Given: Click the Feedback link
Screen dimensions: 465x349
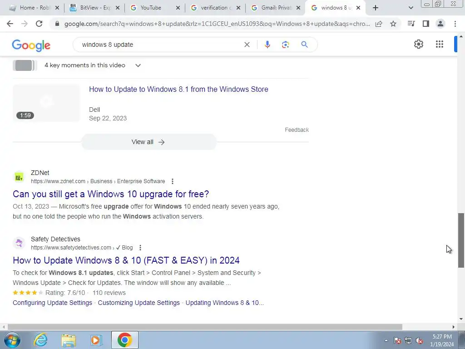Looking at the screenshot, I should [x=297, y=130].
